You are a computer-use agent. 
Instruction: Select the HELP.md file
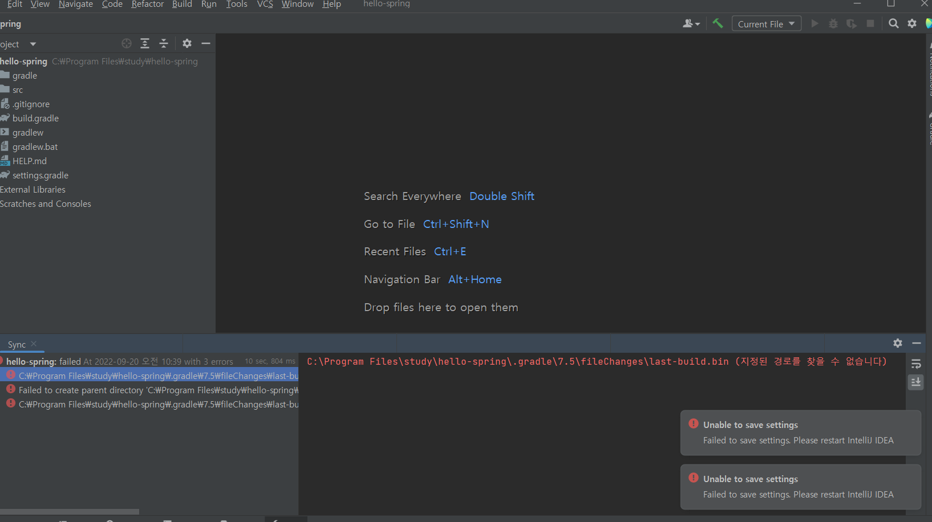coord(108,161)
